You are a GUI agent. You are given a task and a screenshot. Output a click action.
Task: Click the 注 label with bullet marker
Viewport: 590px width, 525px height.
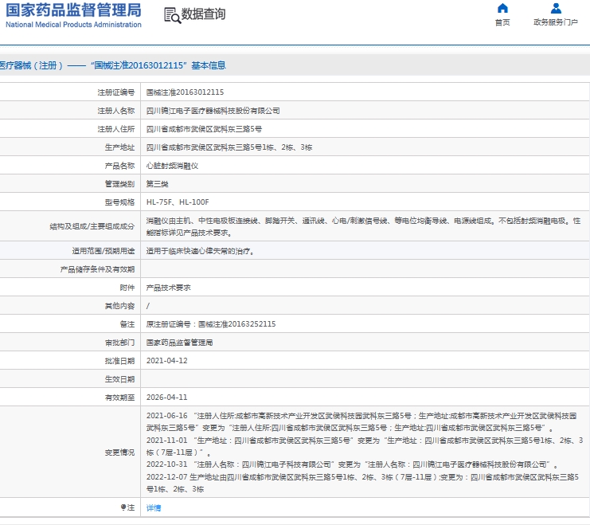[127, 507]
